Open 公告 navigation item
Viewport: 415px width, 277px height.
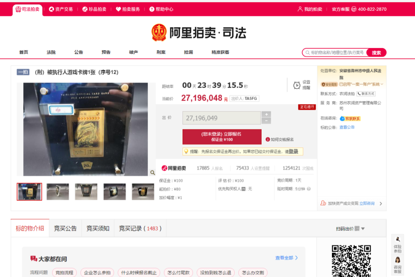(x=79, y=52)
